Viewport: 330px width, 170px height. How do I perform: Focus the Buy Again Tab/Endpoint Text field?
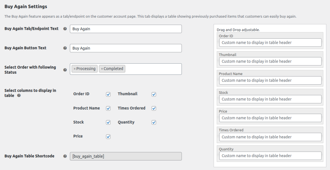tap(126, 29)
